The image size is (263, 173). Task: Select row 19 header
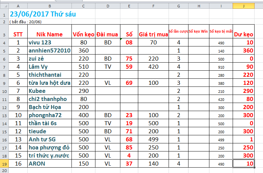click(x=4, y=164)
